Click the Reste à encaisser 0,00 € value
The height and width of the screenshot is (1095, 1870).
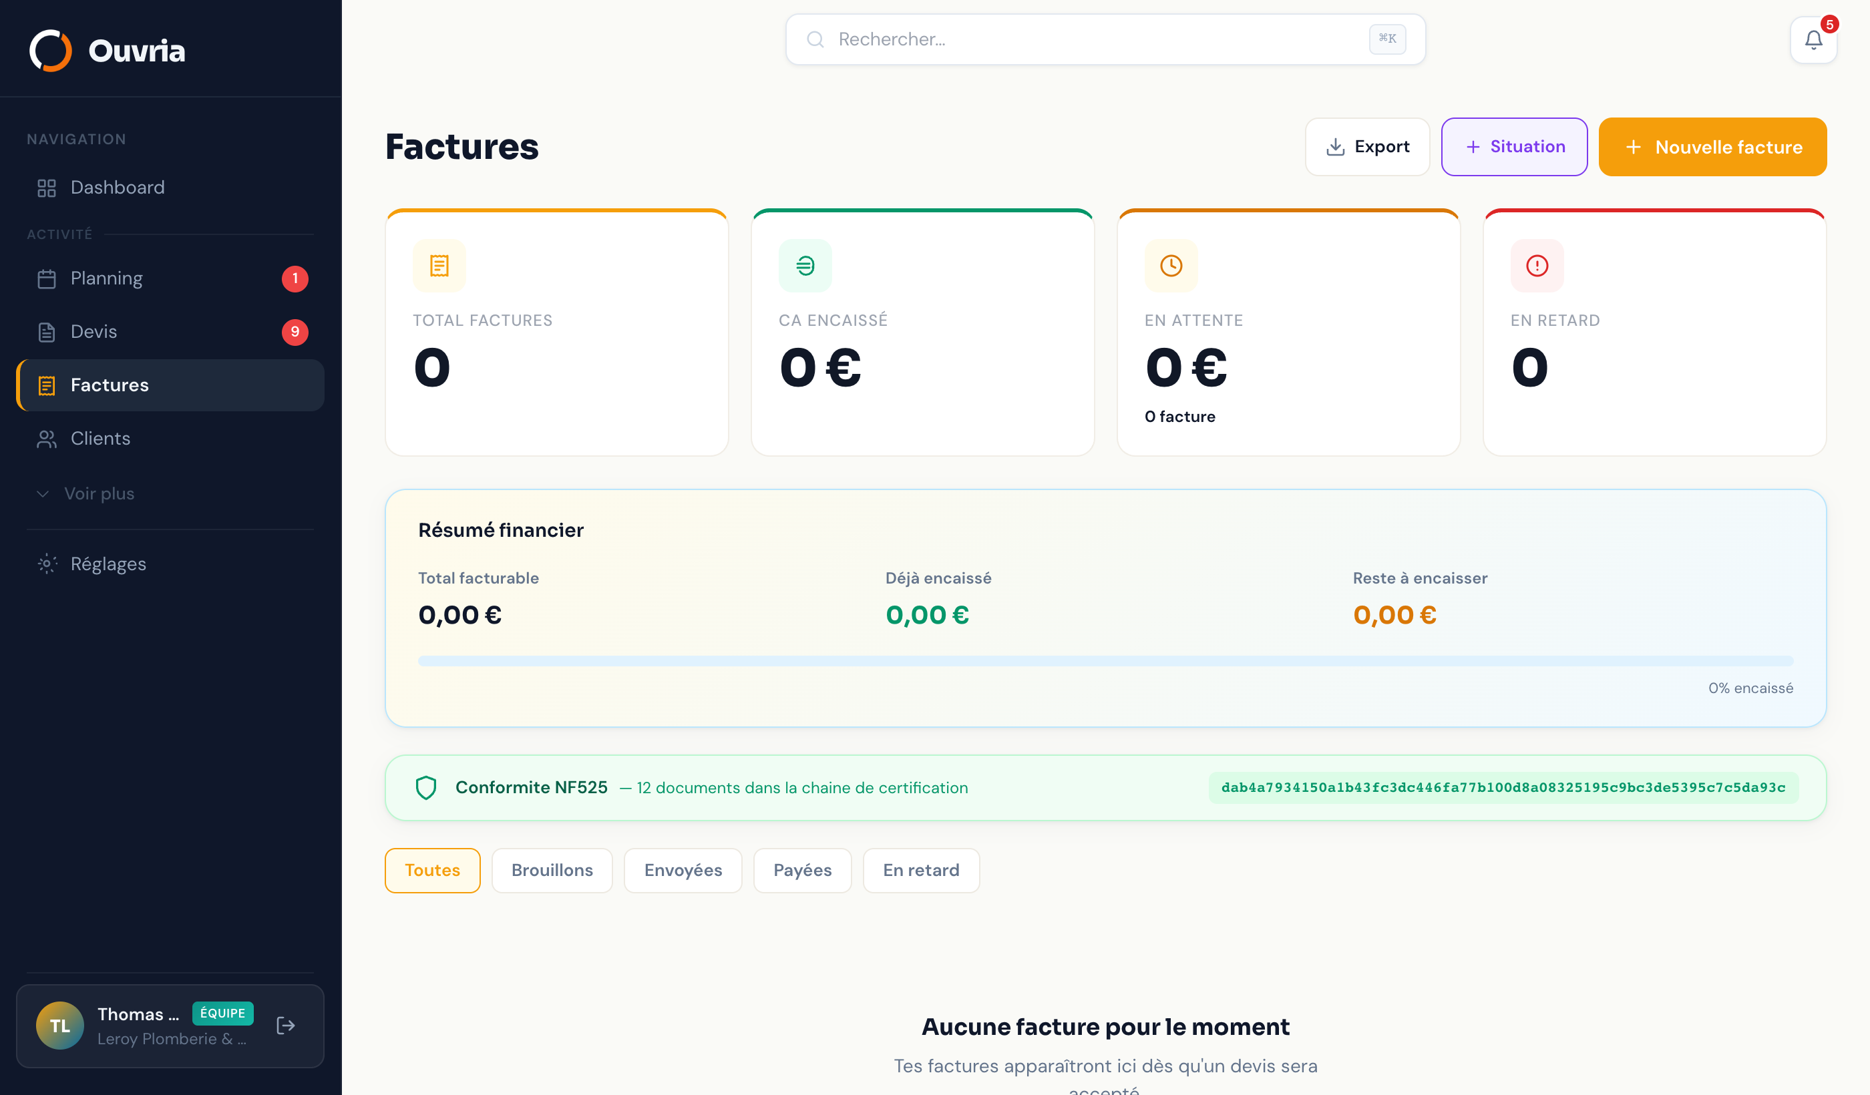pos(1395,615)
